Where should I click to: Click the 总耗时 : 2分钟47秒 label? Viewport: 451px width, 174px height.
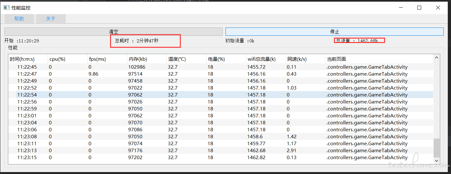pos(137,40)
